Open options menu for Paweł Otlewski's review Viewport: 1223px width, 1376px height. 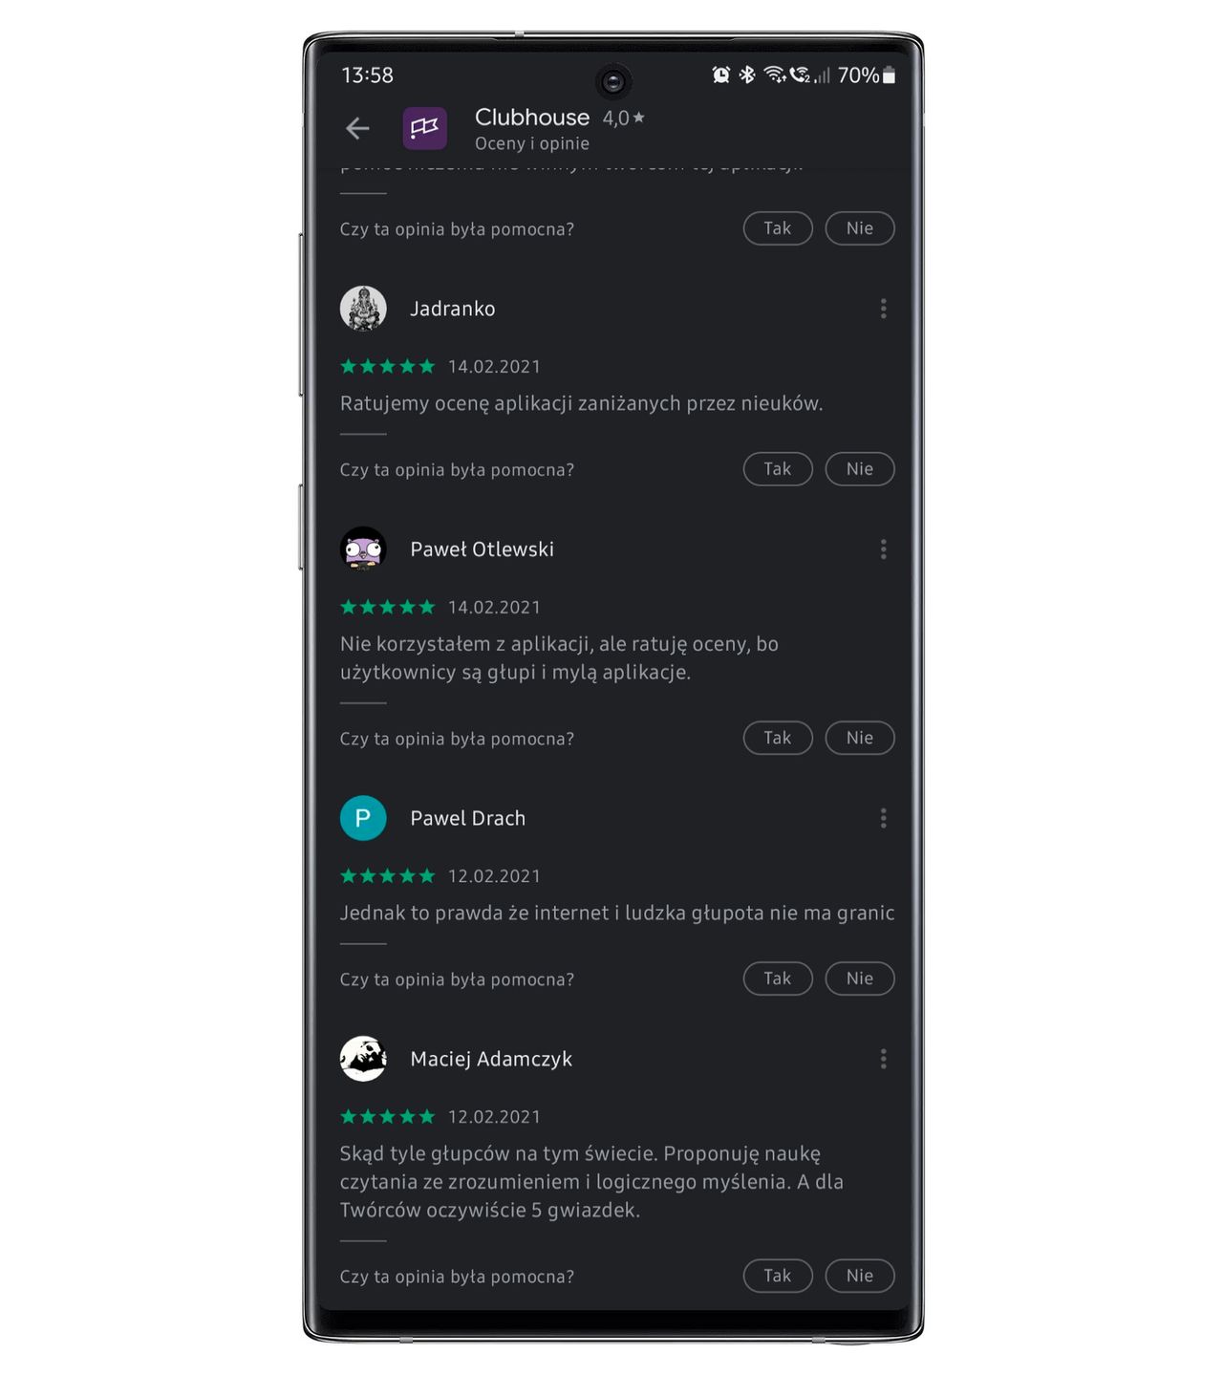pyautogui.click(x=883, y=549)
